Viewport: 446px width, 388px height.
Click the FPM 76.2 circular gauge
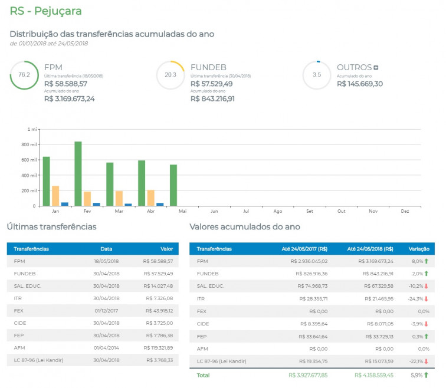coord(24,75)
